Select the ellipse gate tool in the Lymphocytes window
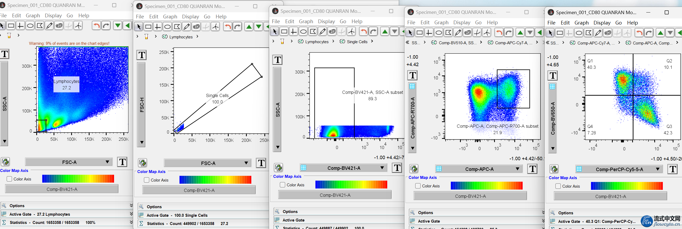Screen dimensions: 682x229 coord(167,27)
